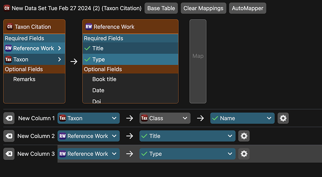Click the Cit icon beside data set title
Screen dimensions: 322x177
click(7, 8)
